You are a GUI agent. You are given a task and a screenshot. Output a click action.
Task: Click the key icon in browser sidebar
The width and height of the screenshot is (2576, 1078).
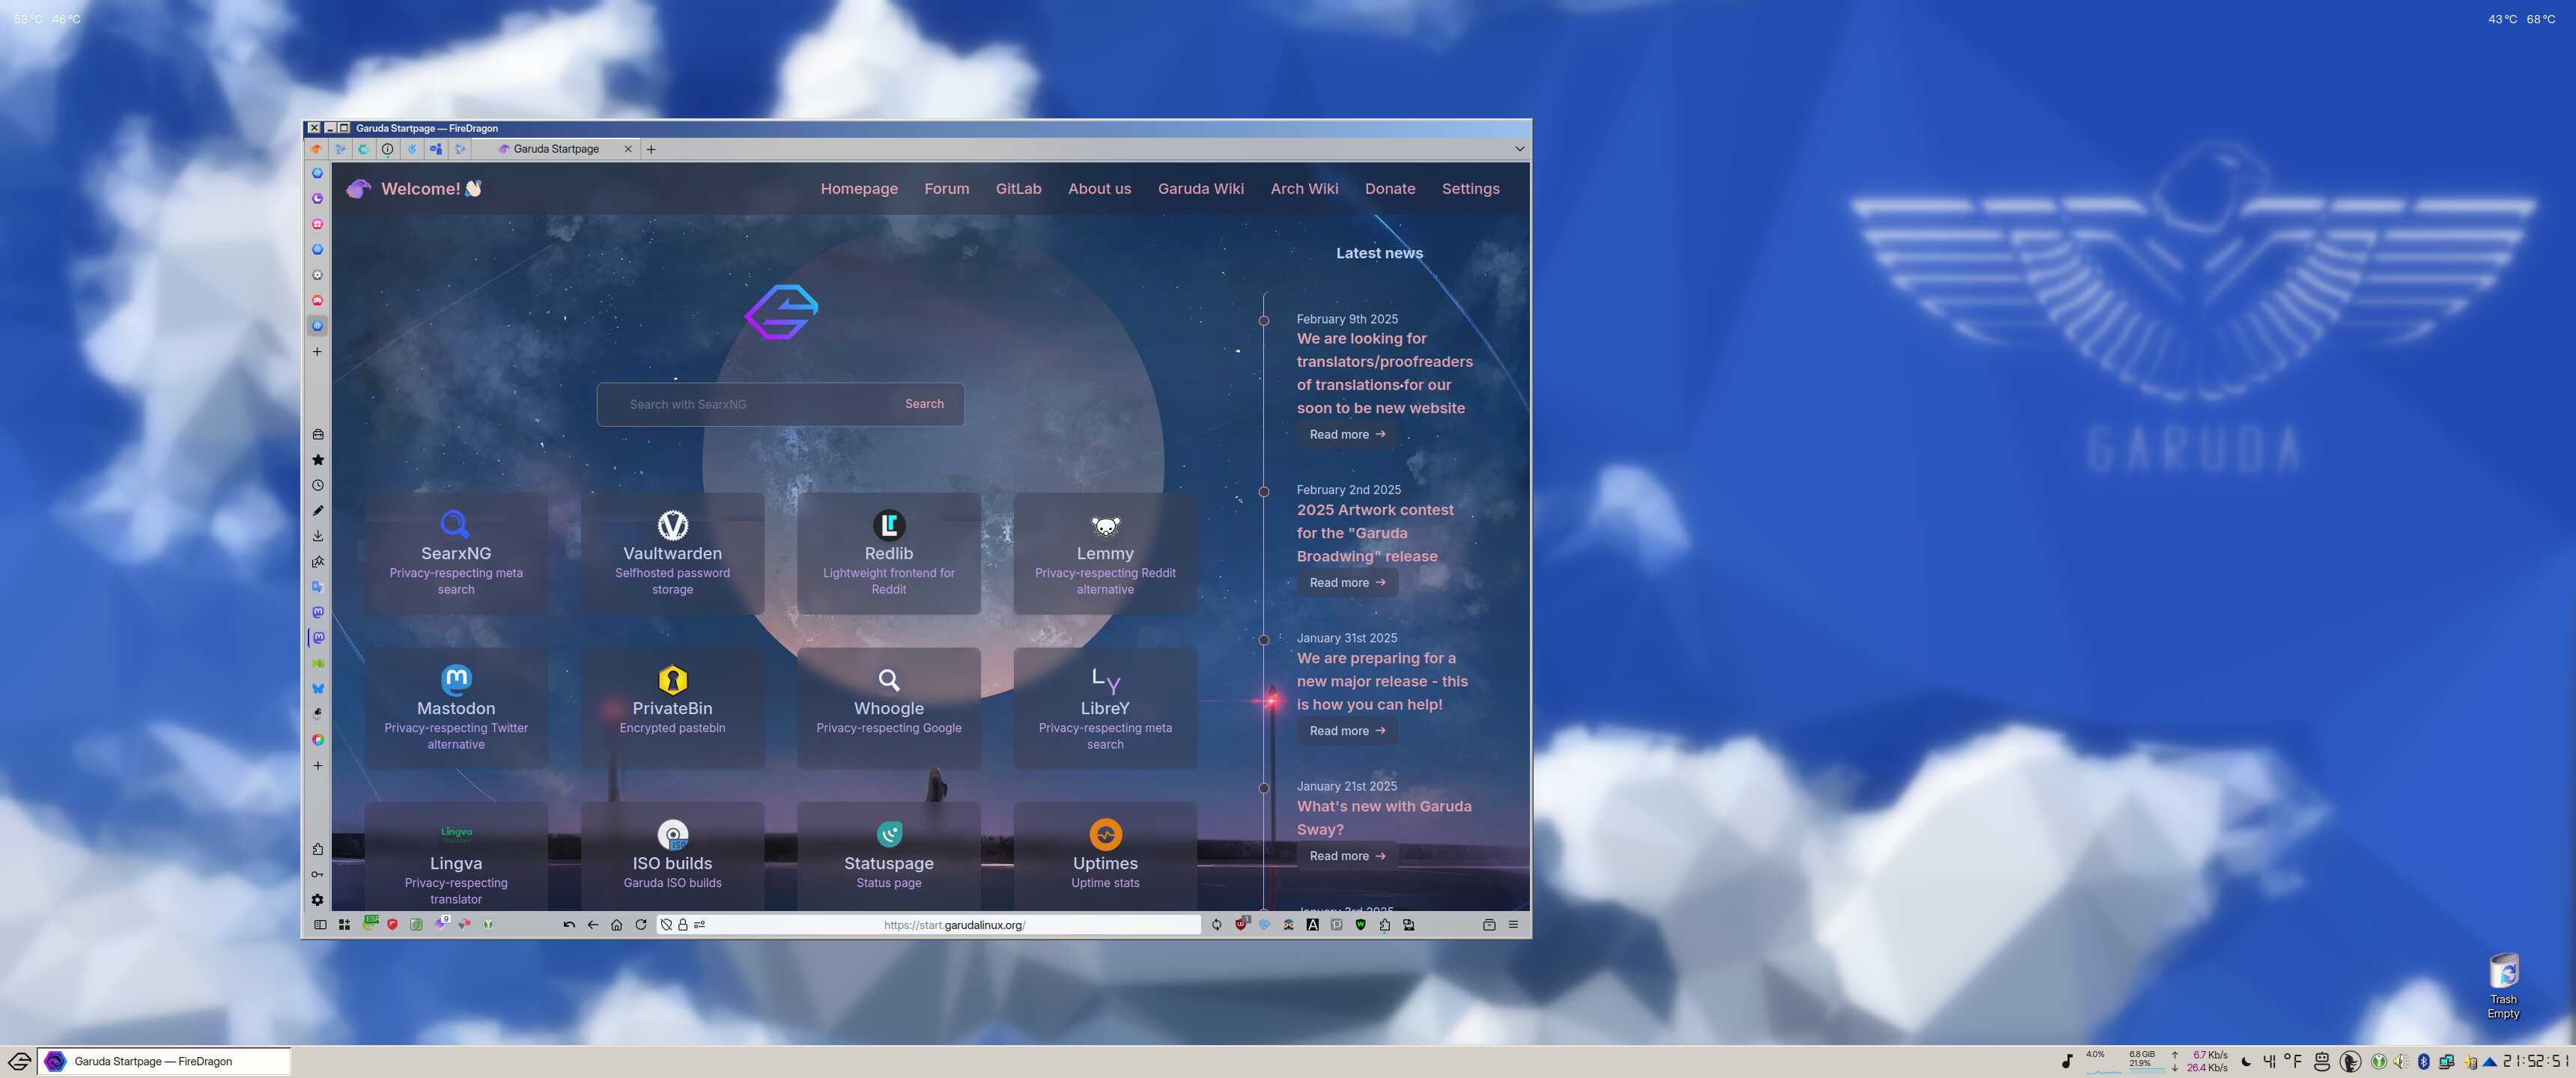pyautogui.click(x=318, y=874)
